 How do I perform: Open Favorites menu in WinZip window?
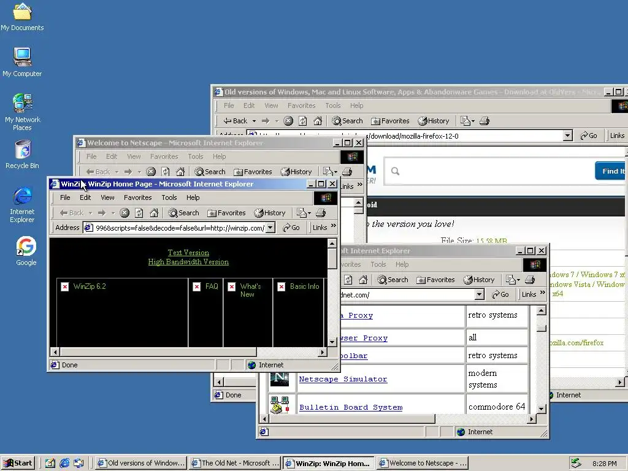tap(138, 197)
